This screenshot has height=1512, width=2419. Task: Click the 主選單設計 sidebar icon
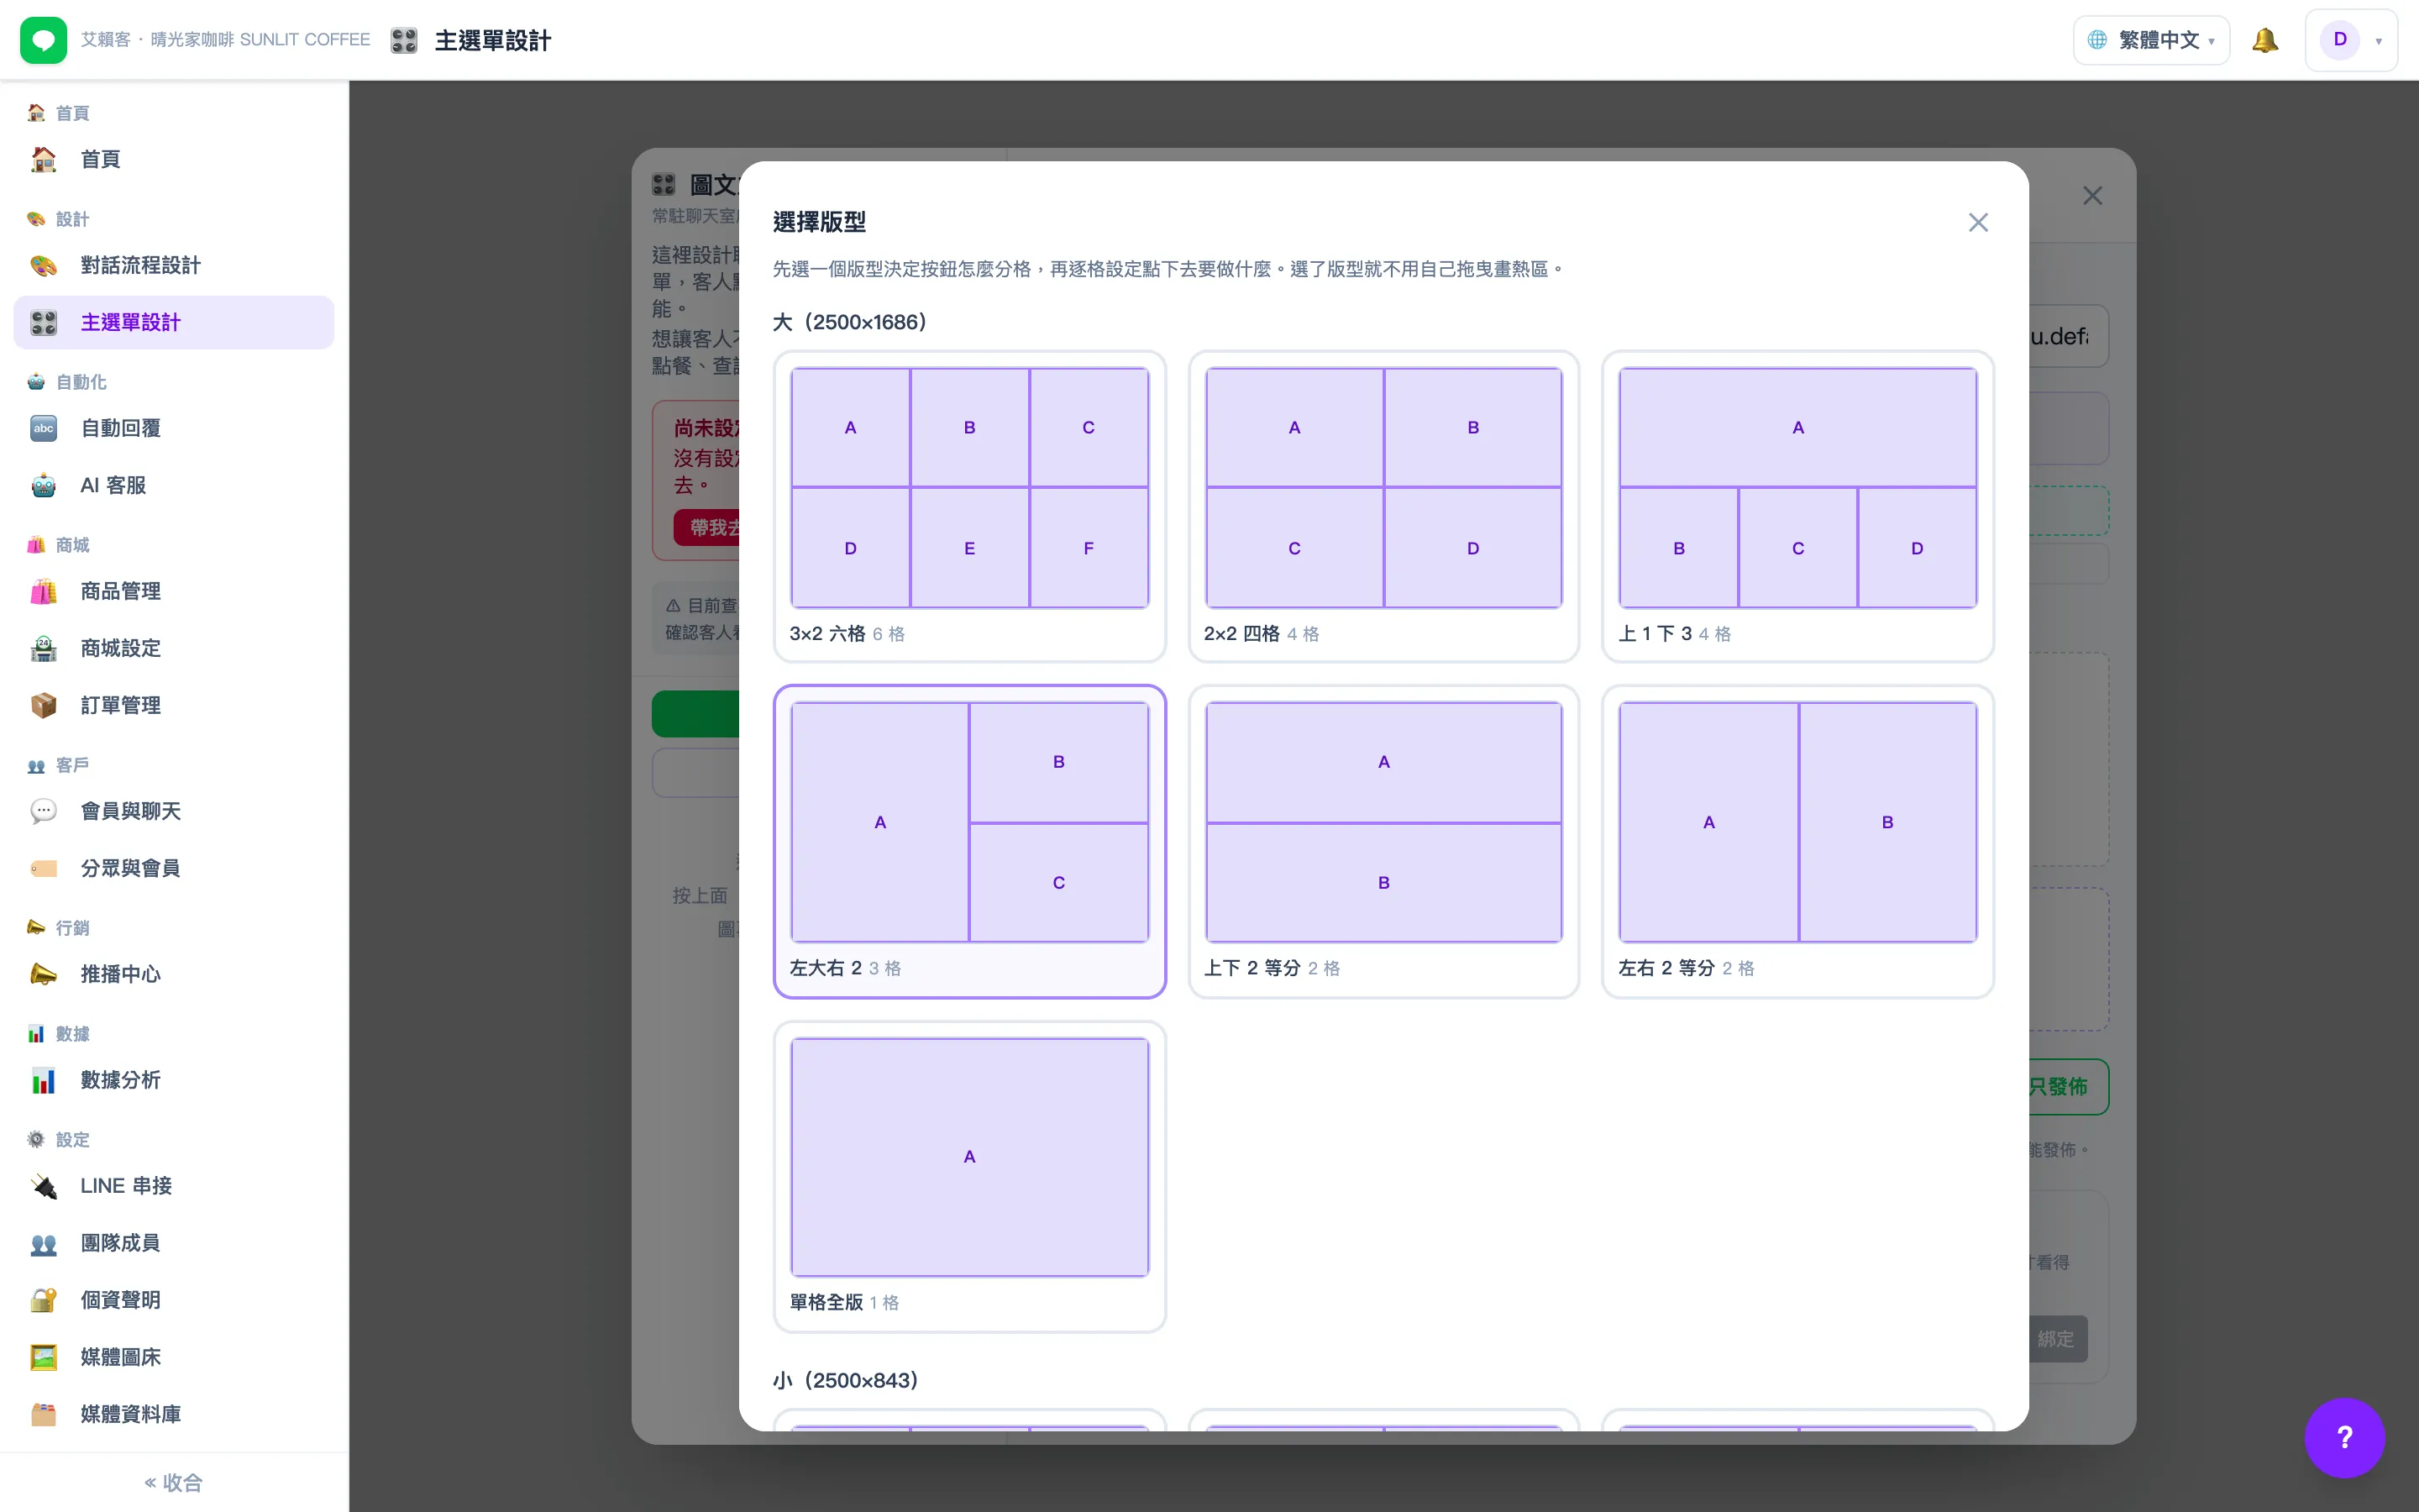click(x=44, y=323)
